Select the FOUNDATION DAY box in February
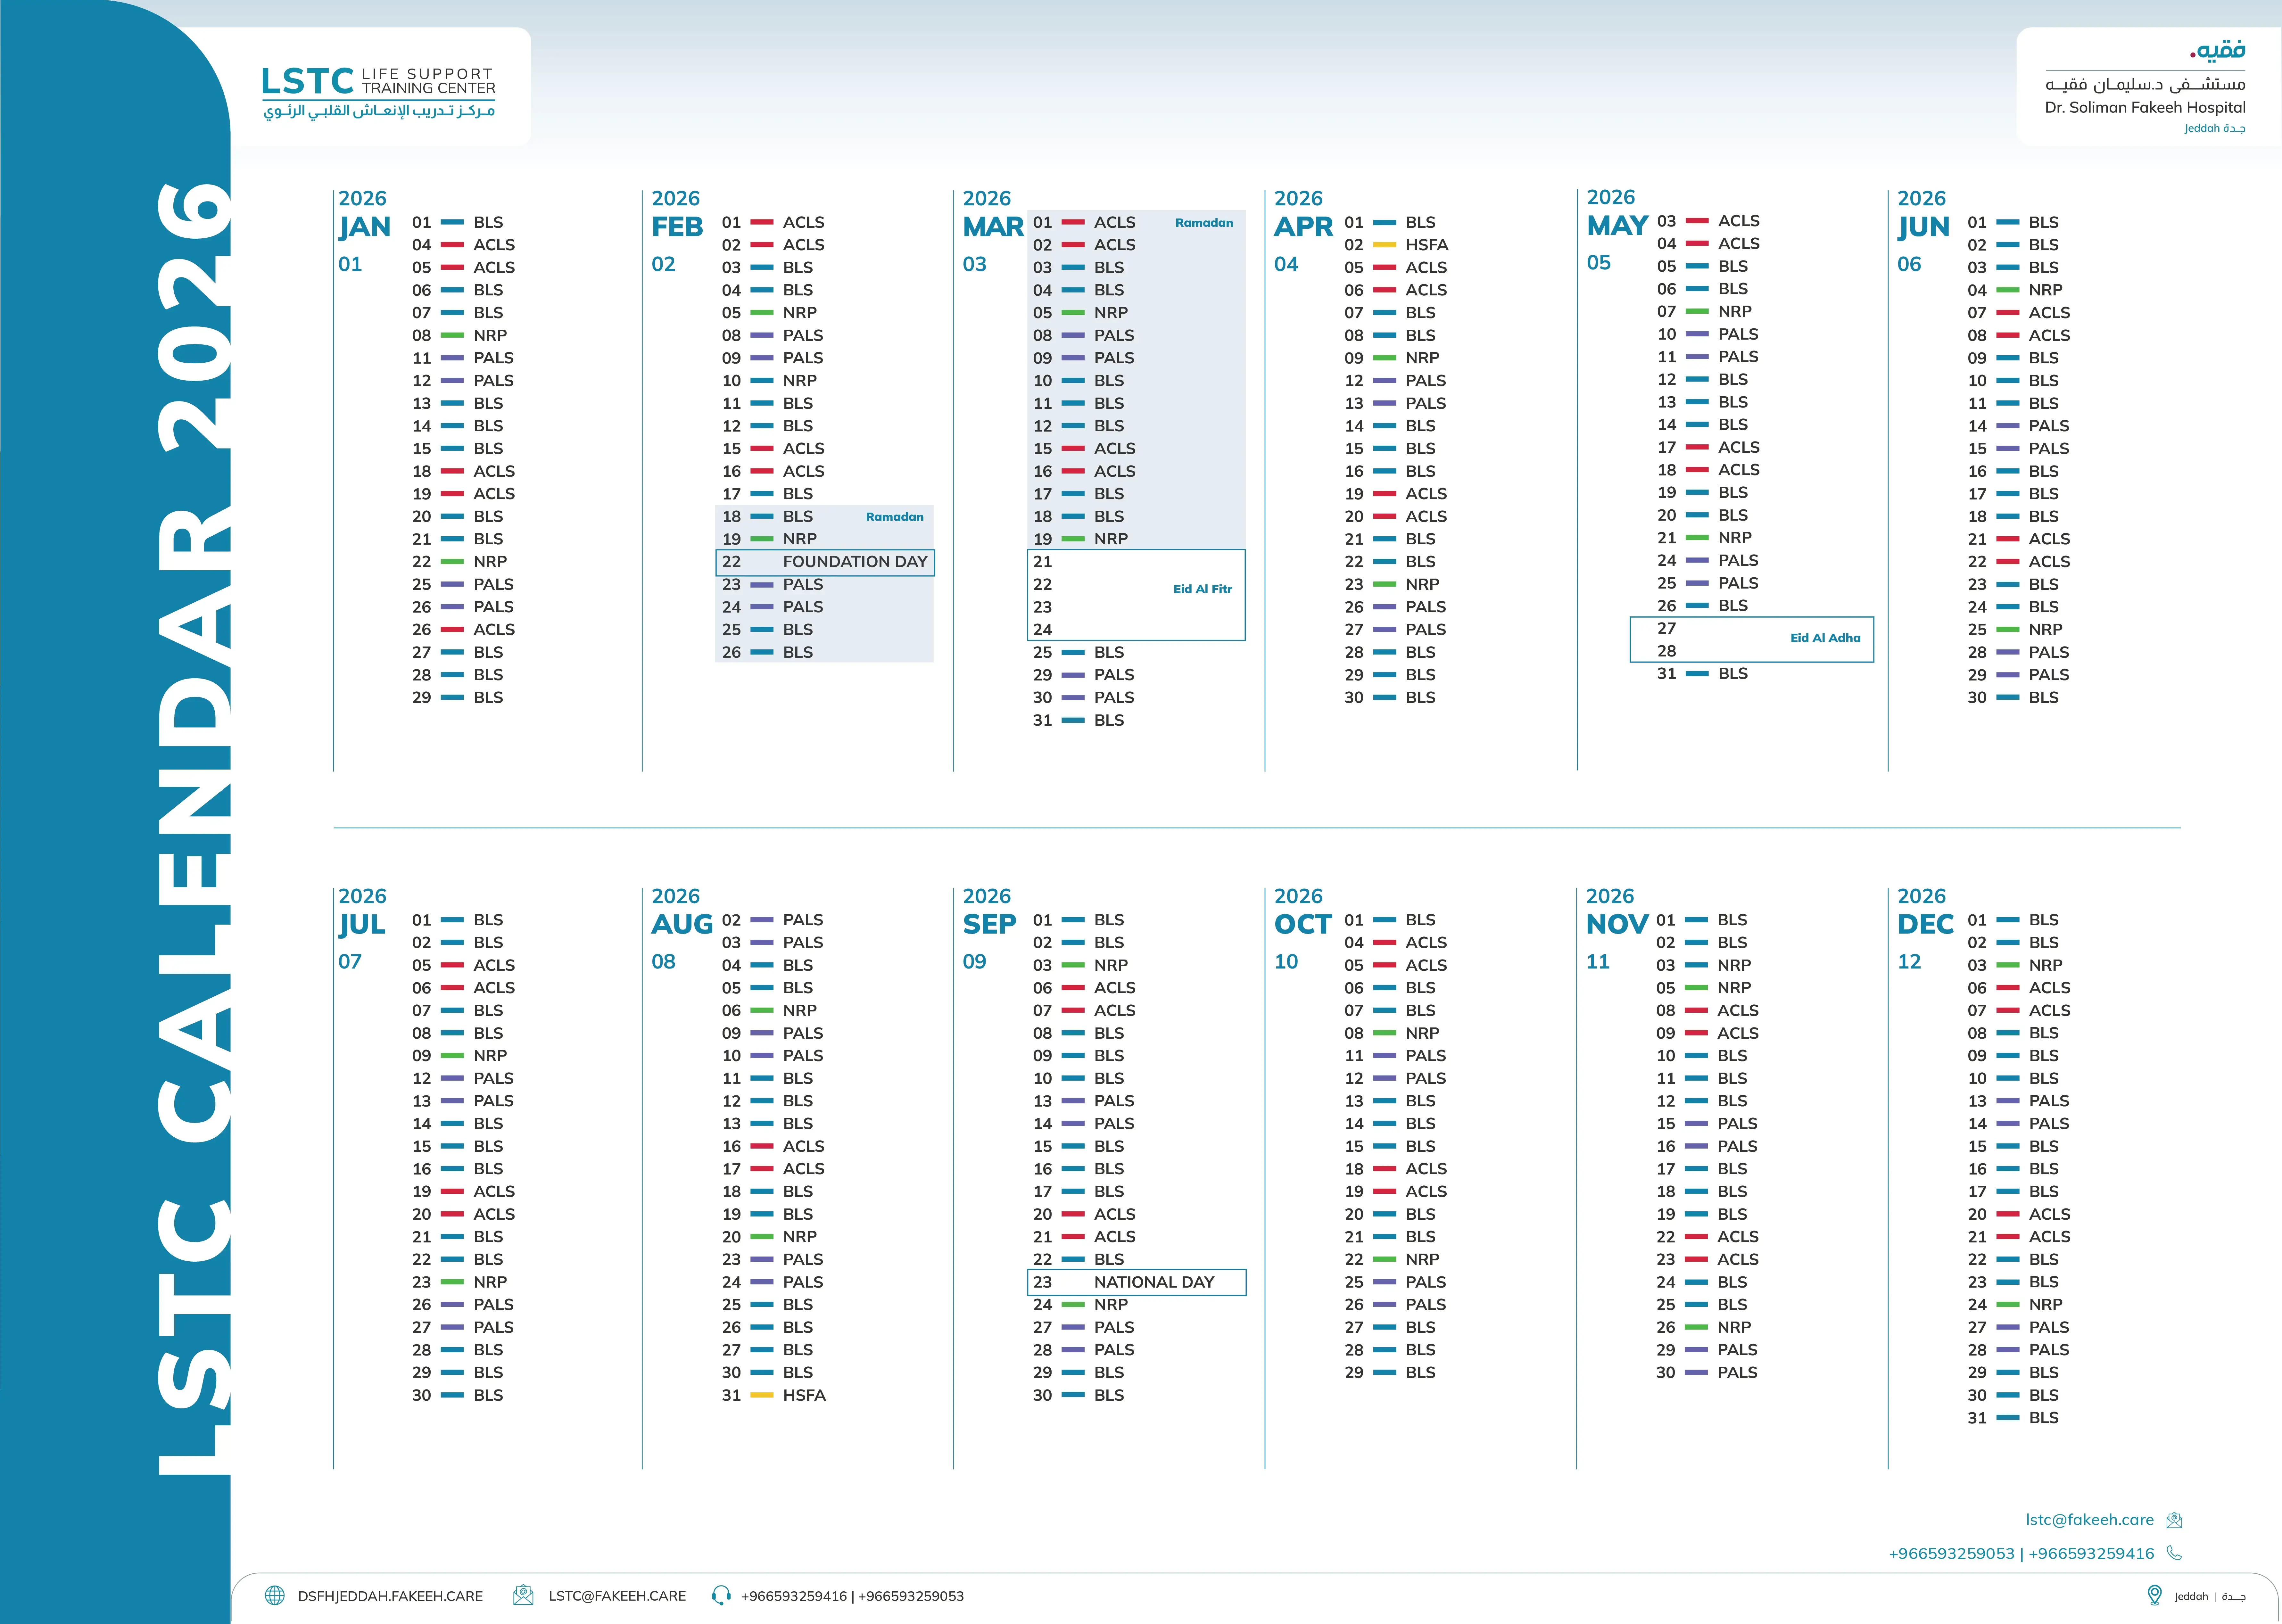Screen dimensions: 2282x1624 point(825,562)
